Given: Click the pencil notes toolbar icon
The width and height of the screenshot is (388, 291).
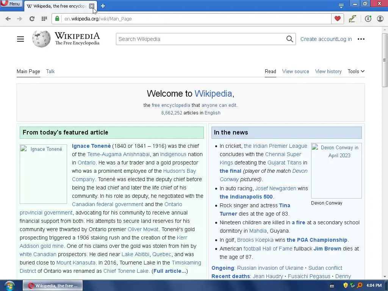Looking at the screenshot, I should click(x=352, y=19).
